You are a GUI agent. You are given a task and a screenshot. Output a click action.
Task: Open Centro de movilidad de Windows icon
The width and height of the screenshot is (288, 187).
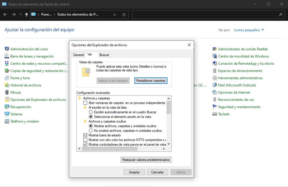point(215,56)
